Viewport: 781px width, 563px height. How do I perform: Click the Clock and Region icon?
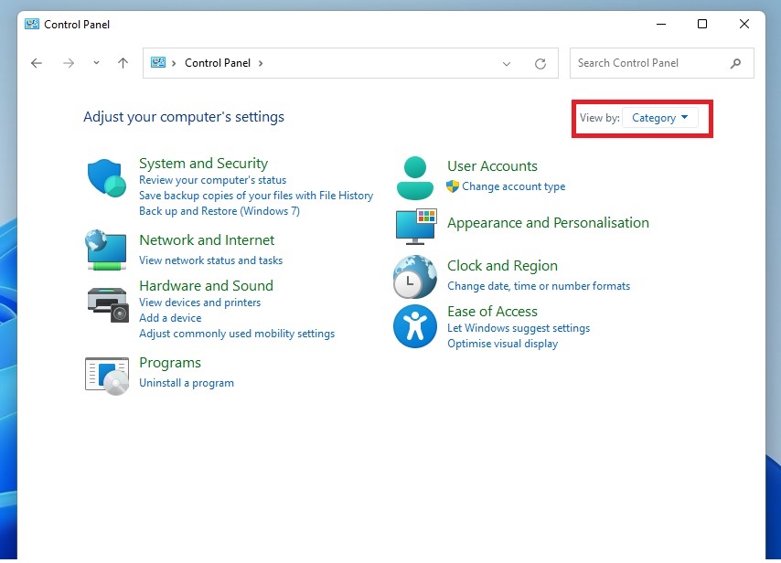(414, 277)
